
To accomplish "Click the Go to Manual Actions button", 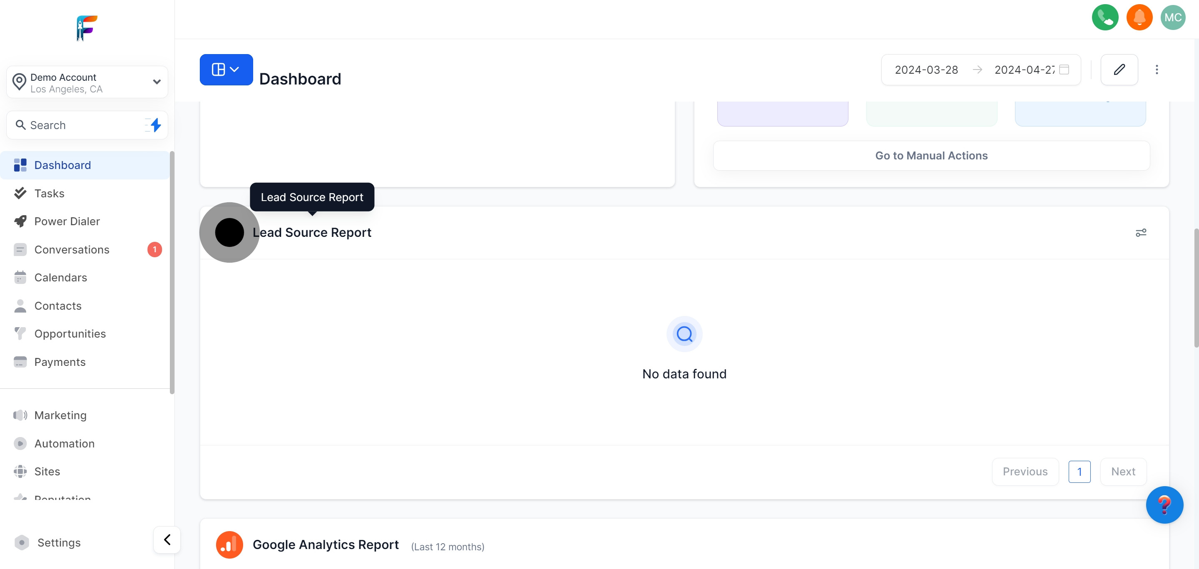I will point(931,155).
